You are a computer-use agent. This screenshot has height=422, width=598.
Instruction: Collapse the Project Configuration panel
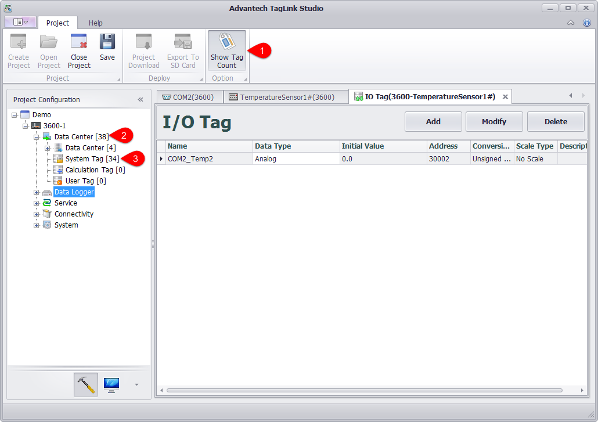(141, 100)
